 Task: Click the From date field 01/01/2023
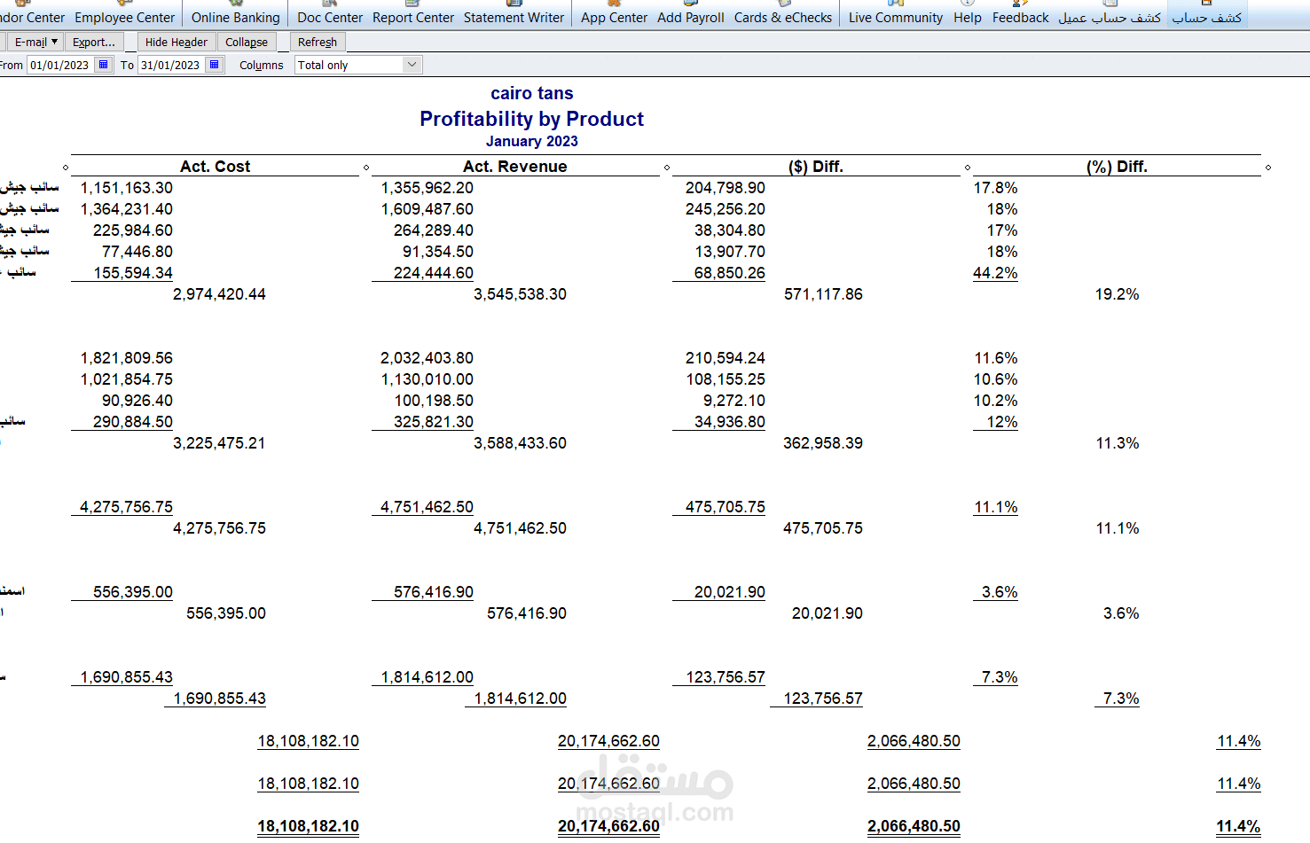60,65
